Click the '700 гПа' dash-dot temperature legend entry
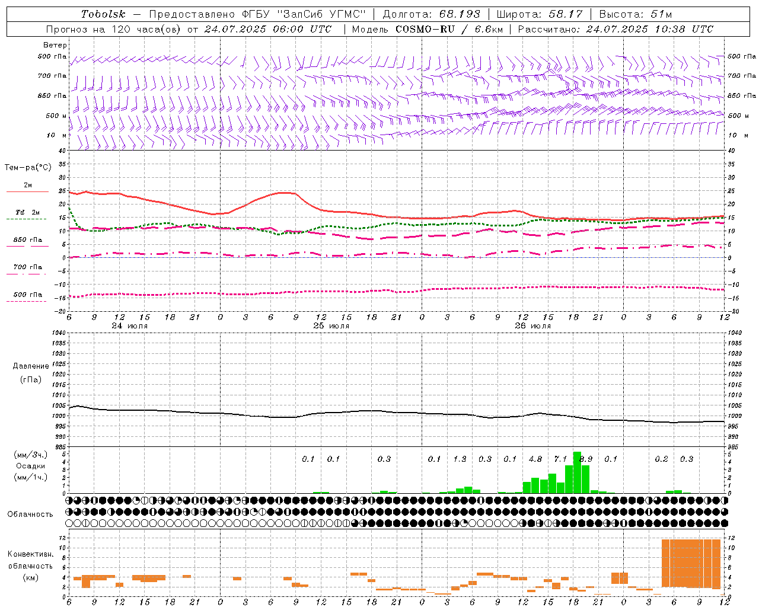Viewport: 759px width, 607px height. (x=27, y=267)
